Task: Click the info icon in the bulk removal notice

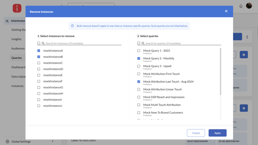Action: pos(72,26)
